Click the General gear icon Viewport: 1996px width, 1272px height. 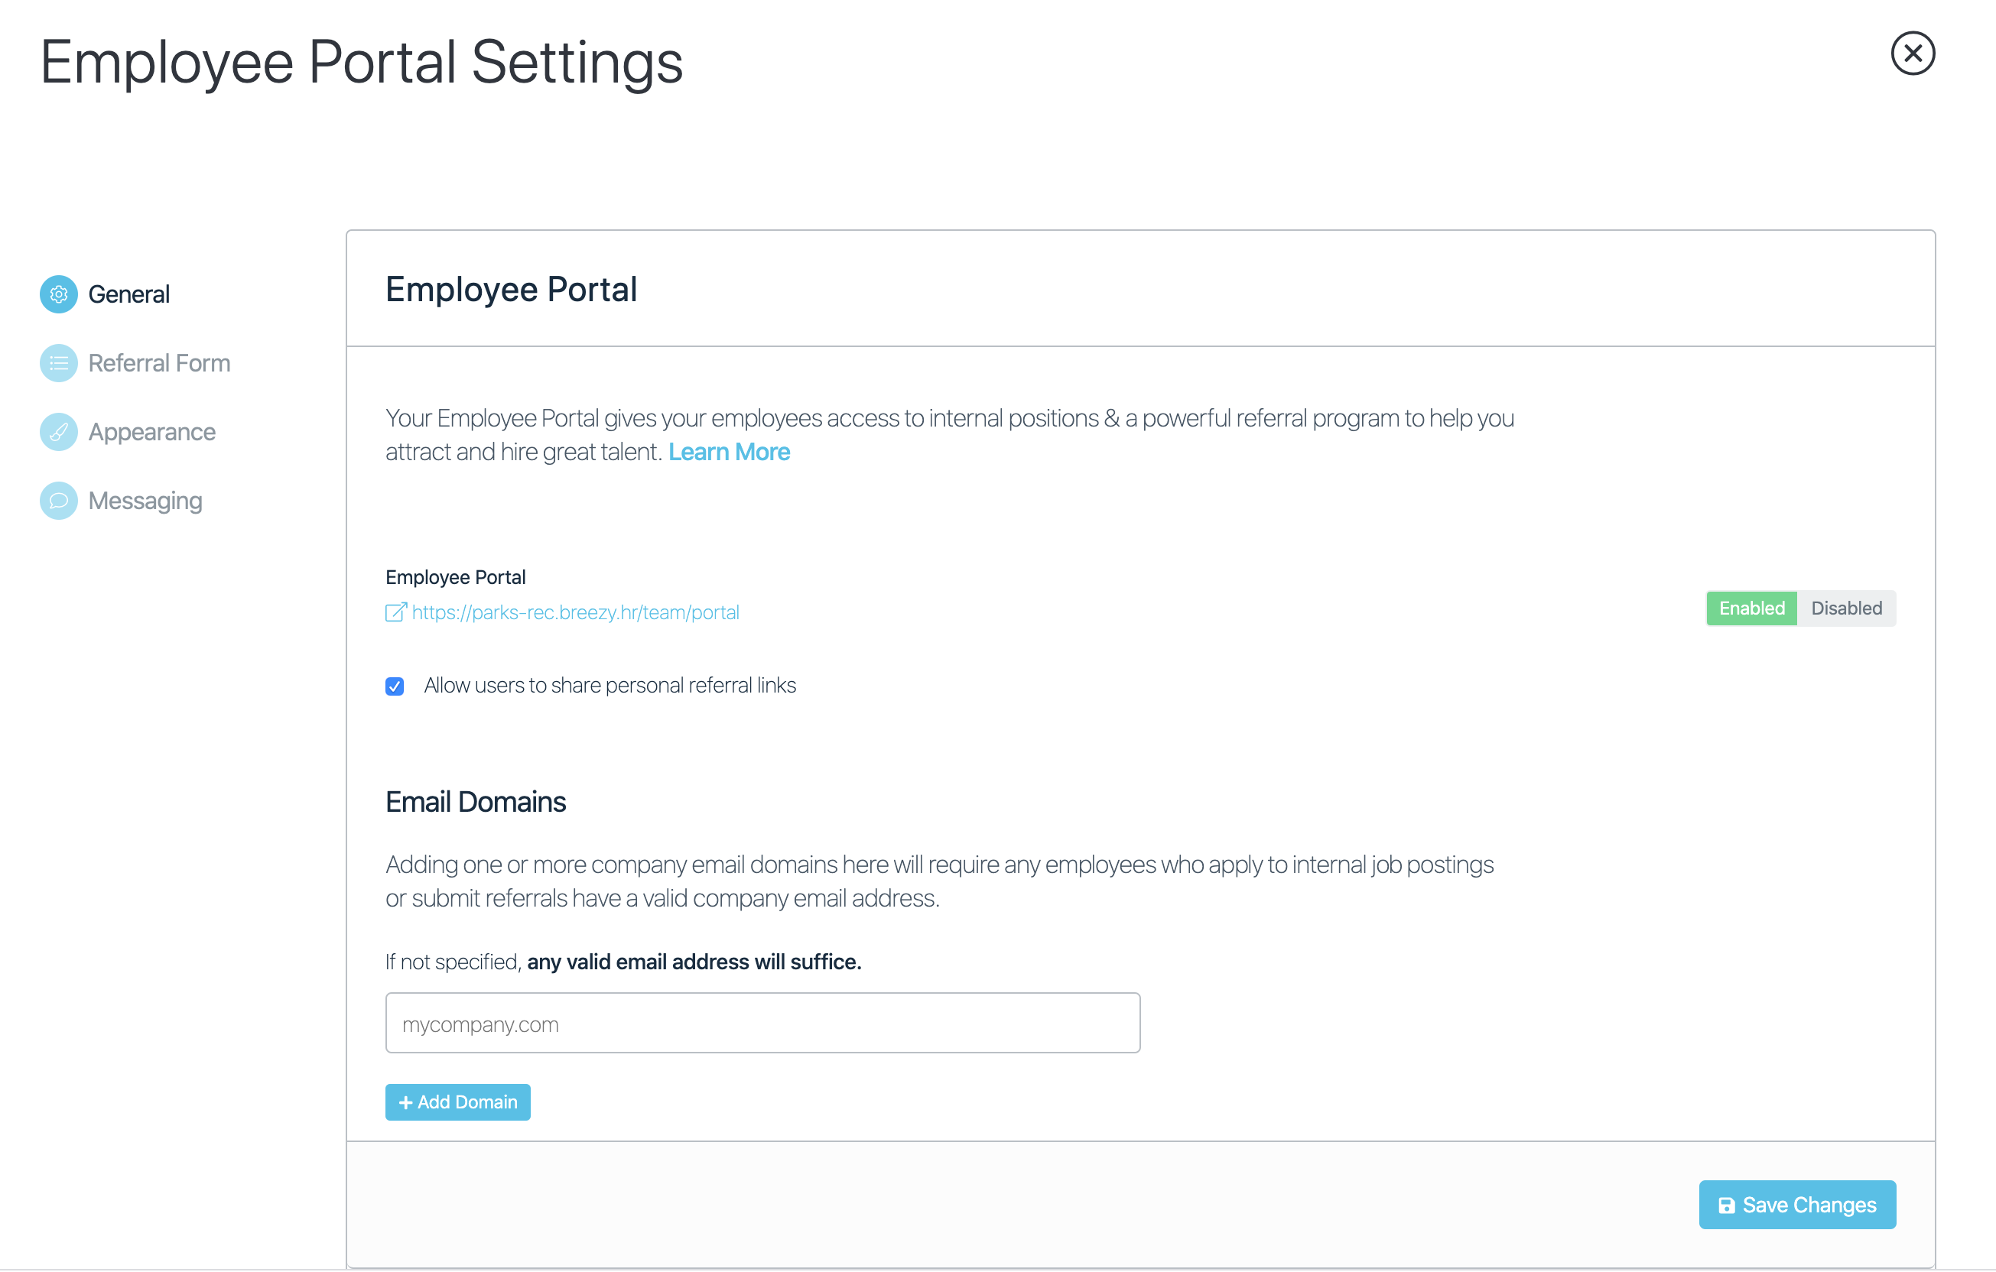(59, 294)
